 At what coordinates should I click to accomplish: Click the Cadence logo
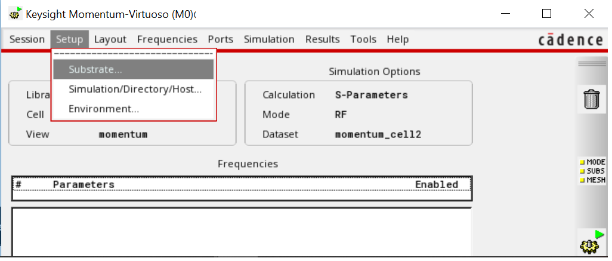570,40
